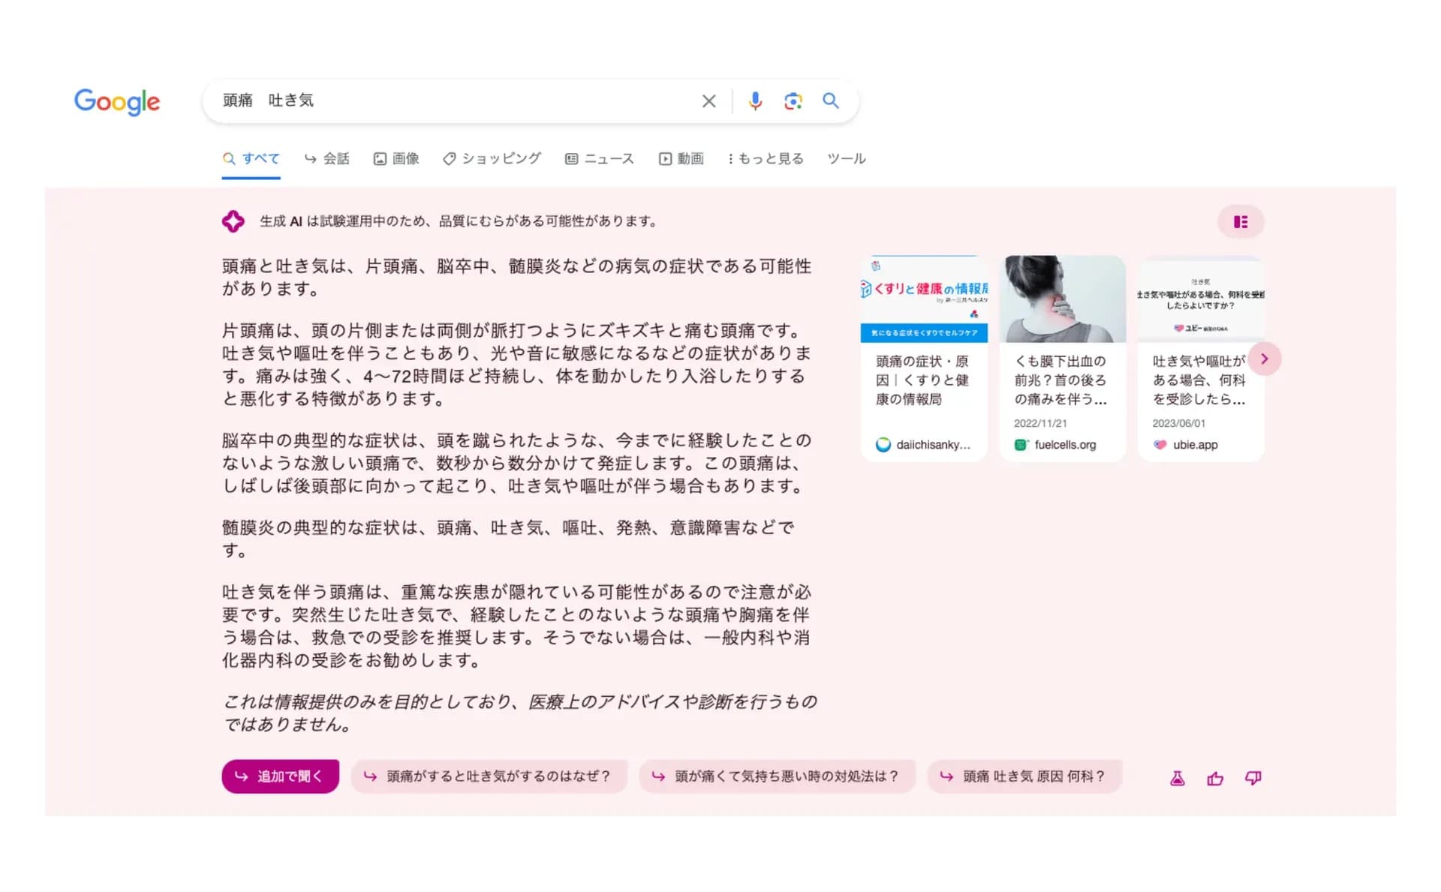1441x892 pixels.
Task: Open the 画像 tab
Action: (x=396, y=158)
